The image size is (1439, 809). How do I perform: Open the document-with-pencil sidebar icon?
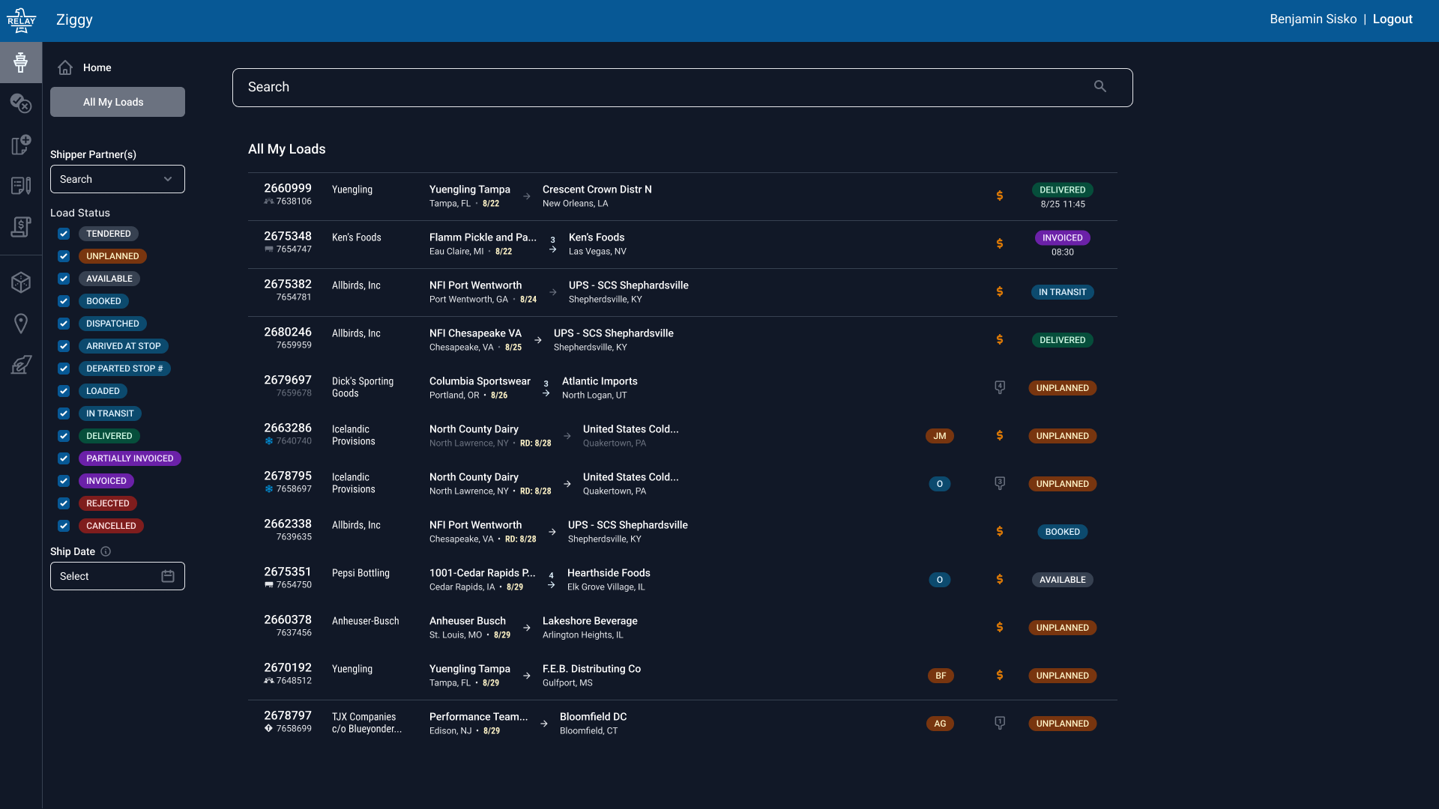pos(21,186)
